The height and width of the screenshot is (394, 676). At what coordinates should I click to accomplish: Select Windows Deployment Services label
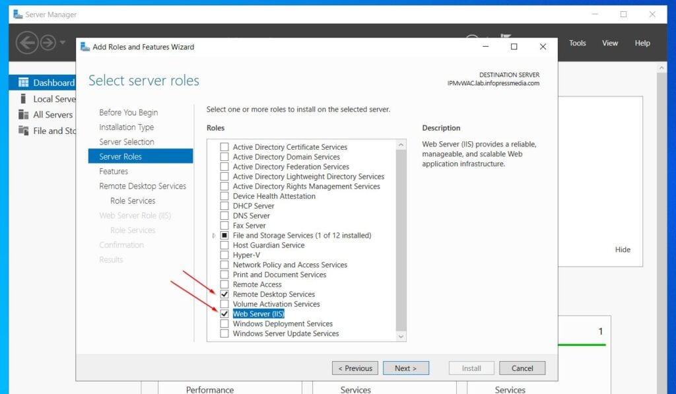(283, 324)
